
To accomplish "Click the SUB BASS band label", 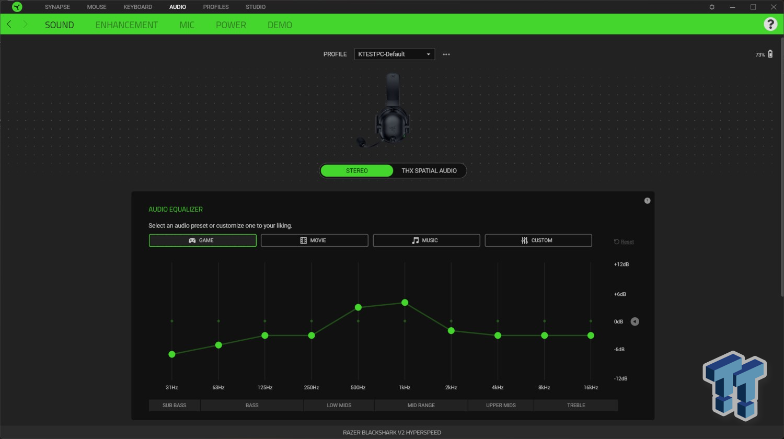I will click(174, 405).
